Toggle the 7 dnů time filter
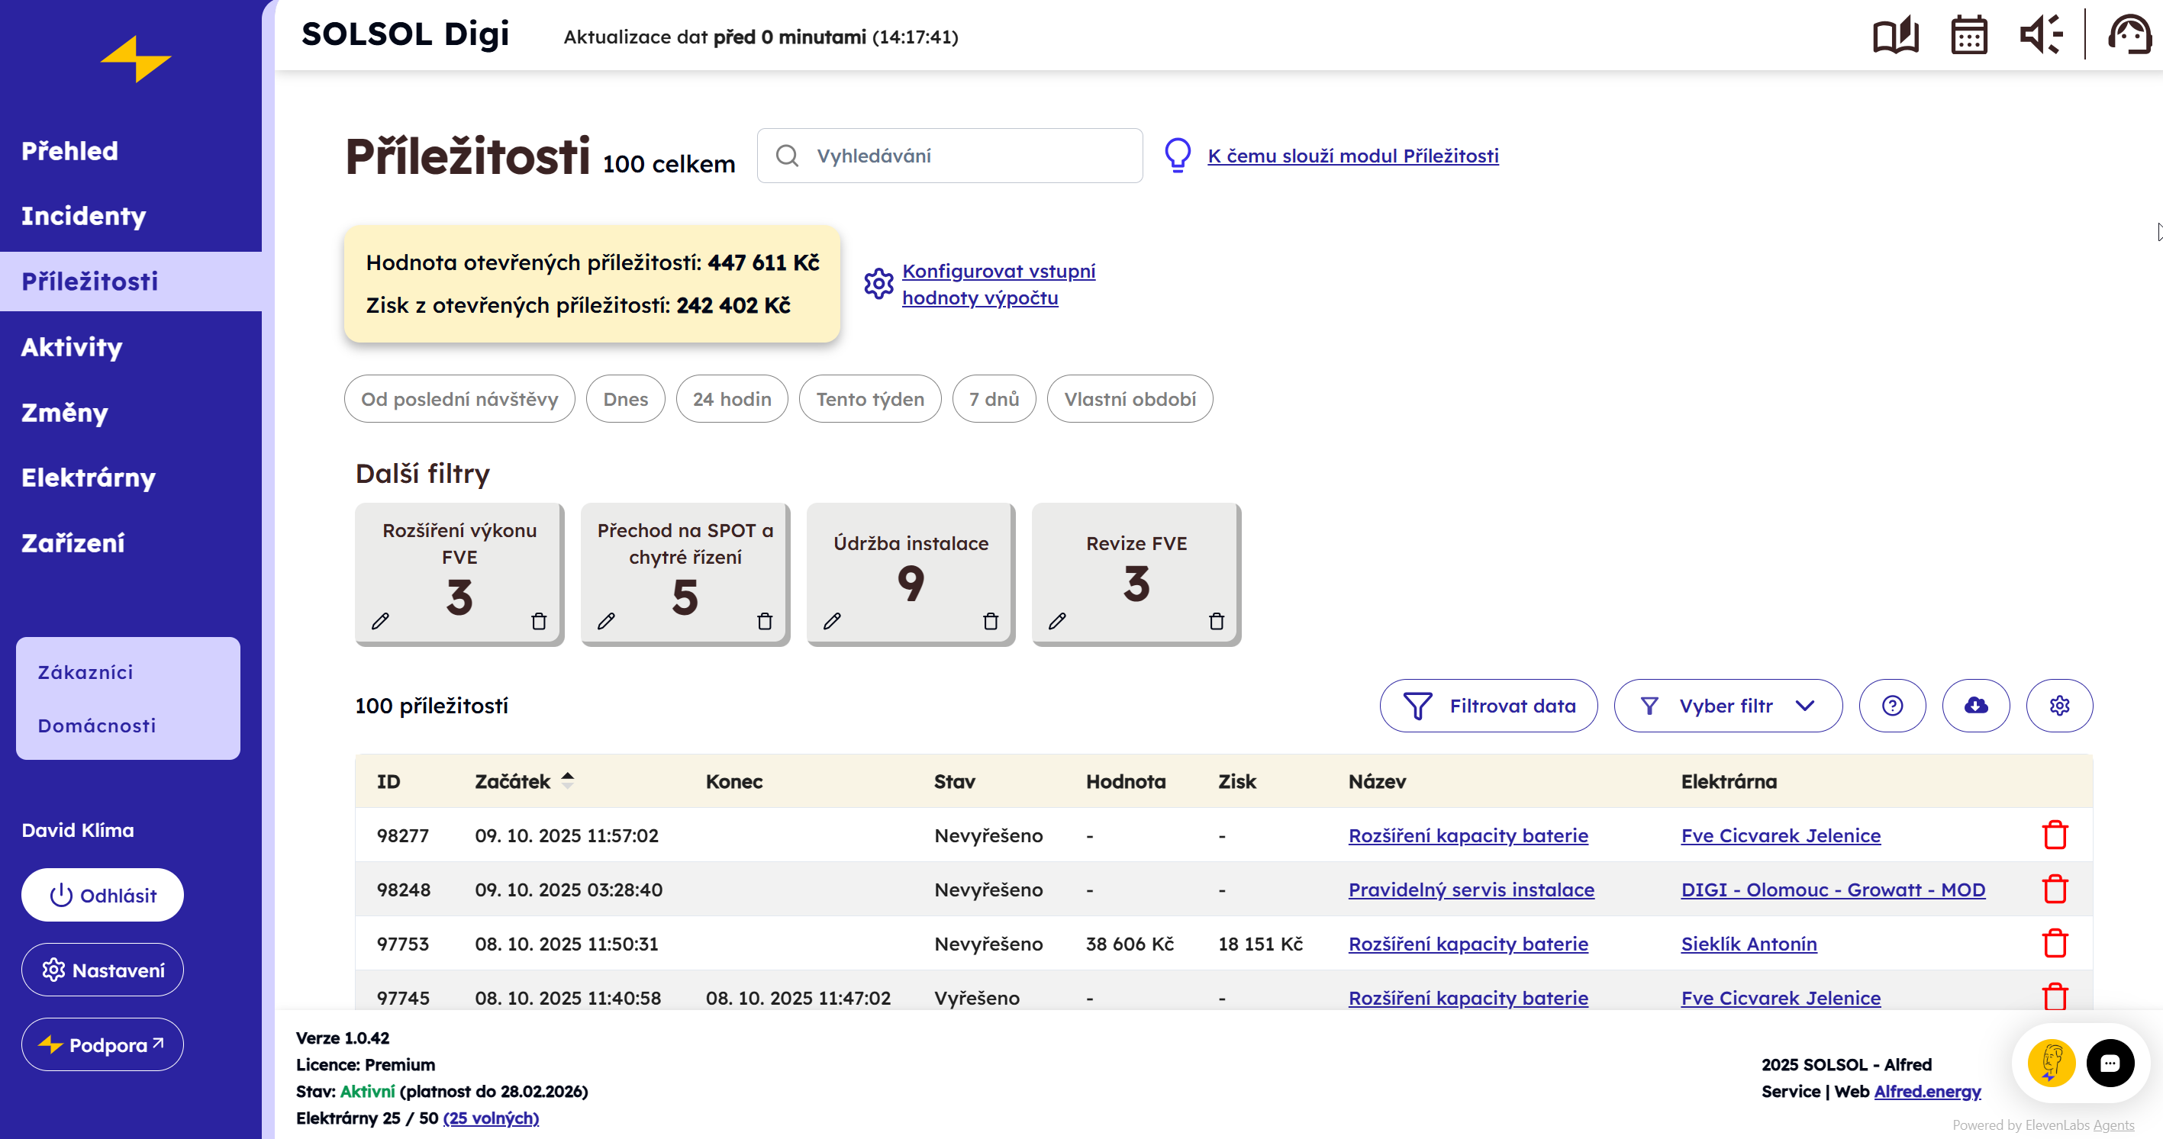 pos(993,399)
